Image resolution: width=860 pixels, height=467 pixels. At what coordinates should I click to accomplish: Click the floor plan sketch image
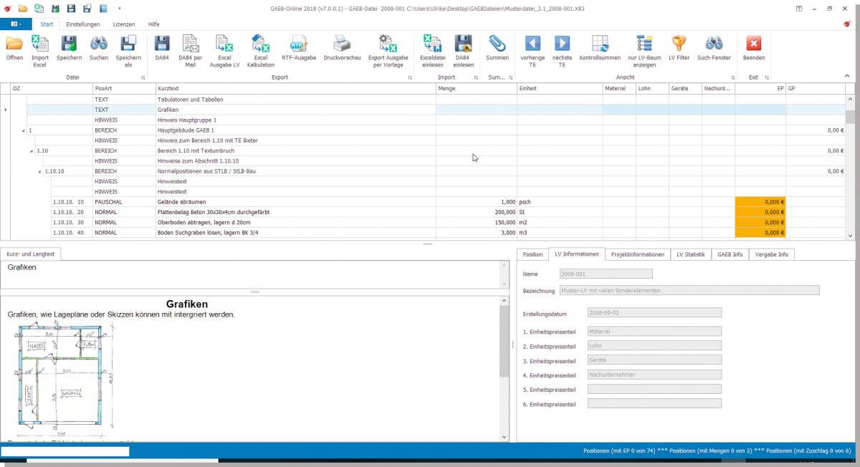click(65, 378)
